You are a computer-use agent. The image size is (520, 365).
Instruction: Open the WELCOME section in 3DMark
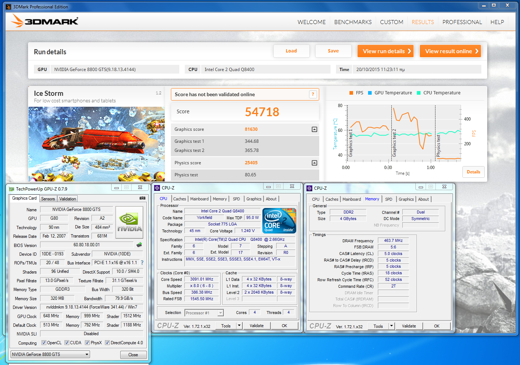point(312,22)
